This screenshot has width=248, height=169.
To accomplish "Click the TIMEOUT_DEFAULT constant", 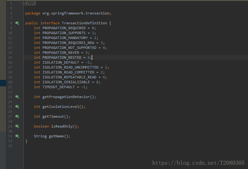I will 58,87.
